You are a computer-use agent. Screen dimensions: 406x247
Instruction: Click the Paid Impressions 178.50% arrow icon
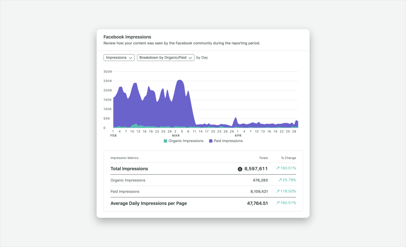(278, 191)
